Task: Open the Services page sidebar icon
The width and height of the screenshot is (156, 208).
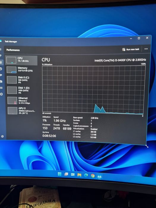Action: click(x=1, y=94)
